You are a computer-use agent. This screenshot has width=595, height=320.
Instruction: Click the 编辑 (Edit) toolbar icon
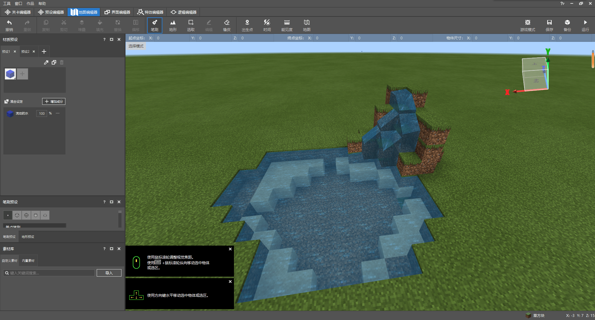click(209, 25)
